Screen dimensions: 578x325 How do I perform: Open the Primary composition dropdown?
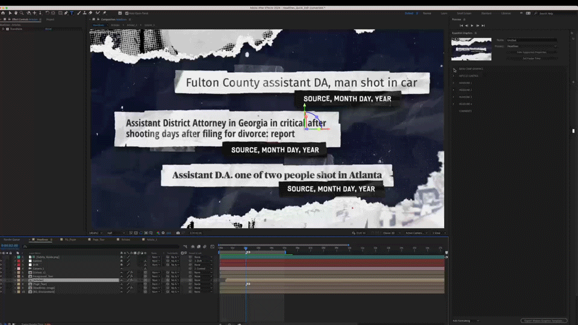(532, 46)
